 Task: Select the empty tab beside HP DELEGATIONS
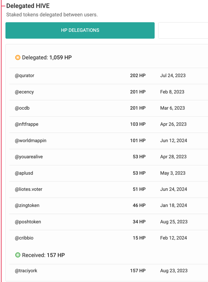(183, 31)
